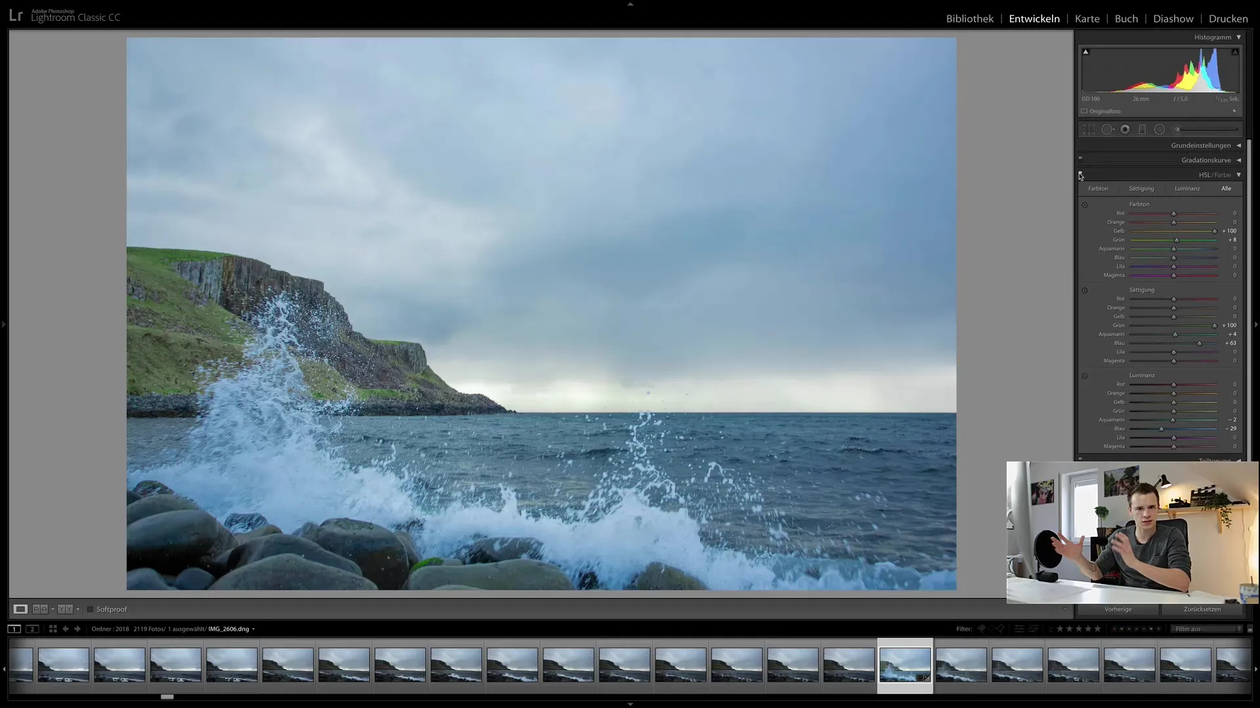Select the graduated filter tool
This screenshot has height=708, width=1260.
[1142, 130]
